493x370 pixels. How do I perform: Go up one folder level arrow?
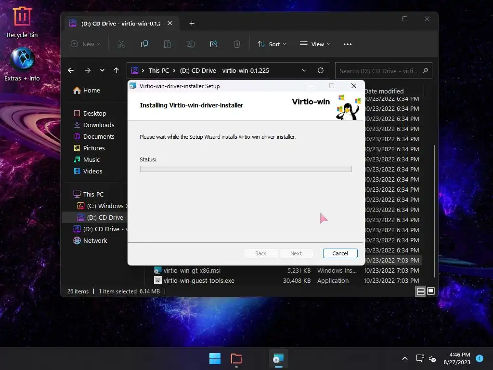click(117, 70)
